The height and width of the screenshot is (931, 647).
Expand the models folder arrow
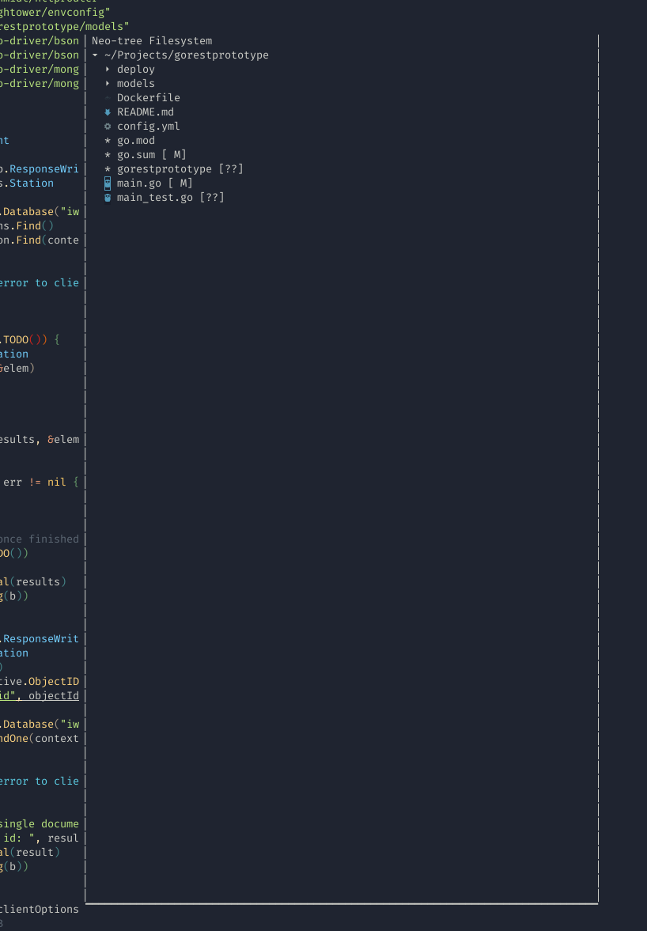click(x=108, y=84)
